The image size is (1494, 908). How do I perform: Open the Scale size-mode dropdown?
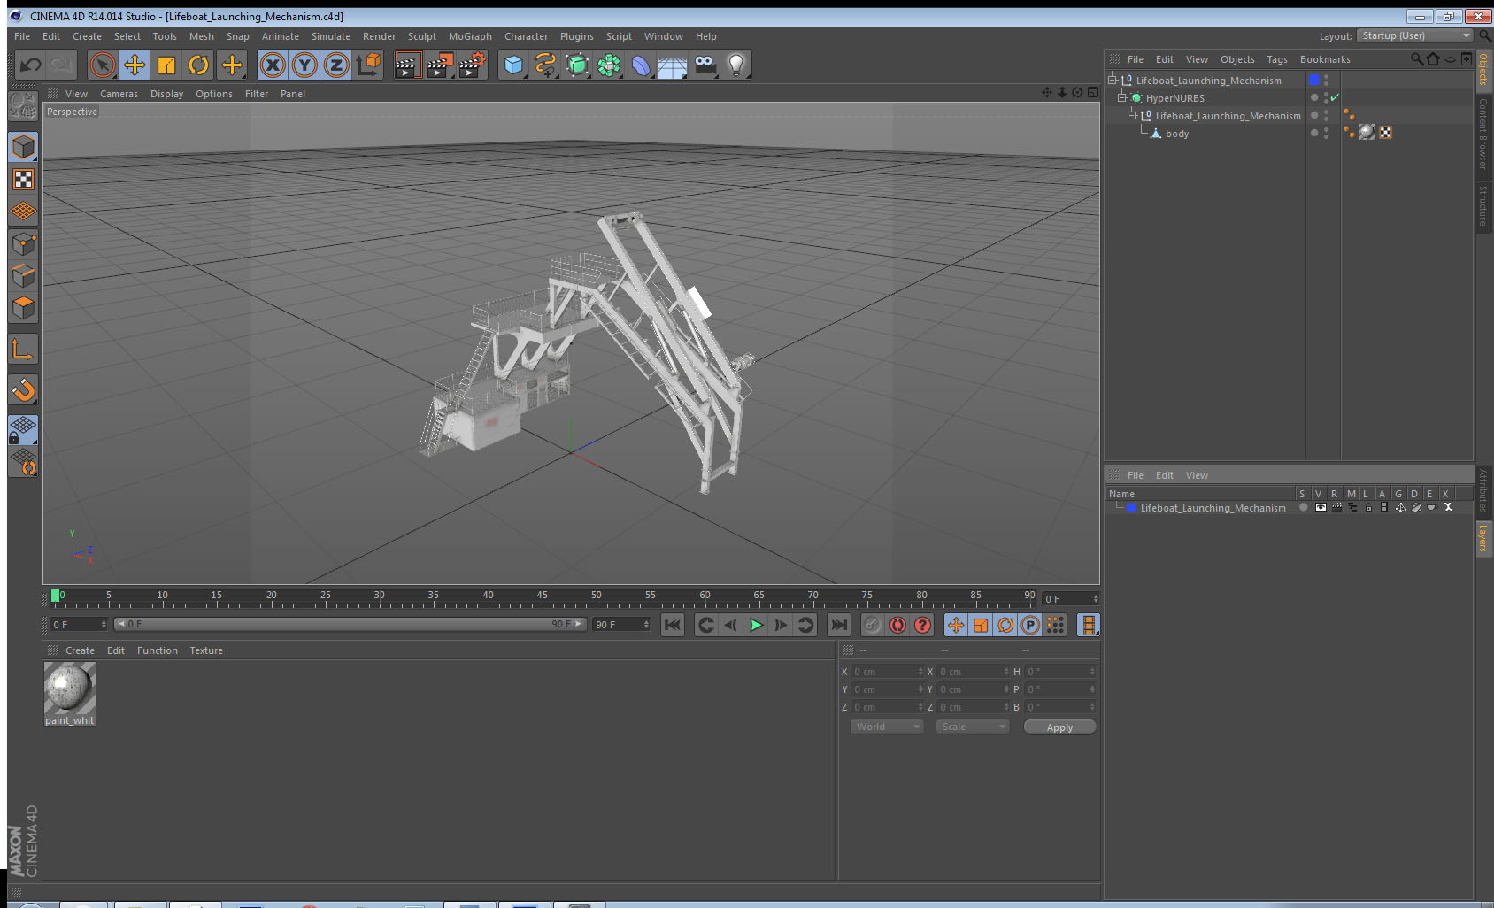973,727
